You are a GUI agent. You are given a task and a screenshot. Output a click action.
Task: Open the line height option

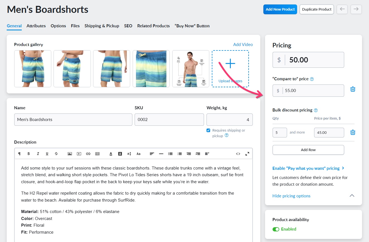pyautogui.click(x=129, y=154)
